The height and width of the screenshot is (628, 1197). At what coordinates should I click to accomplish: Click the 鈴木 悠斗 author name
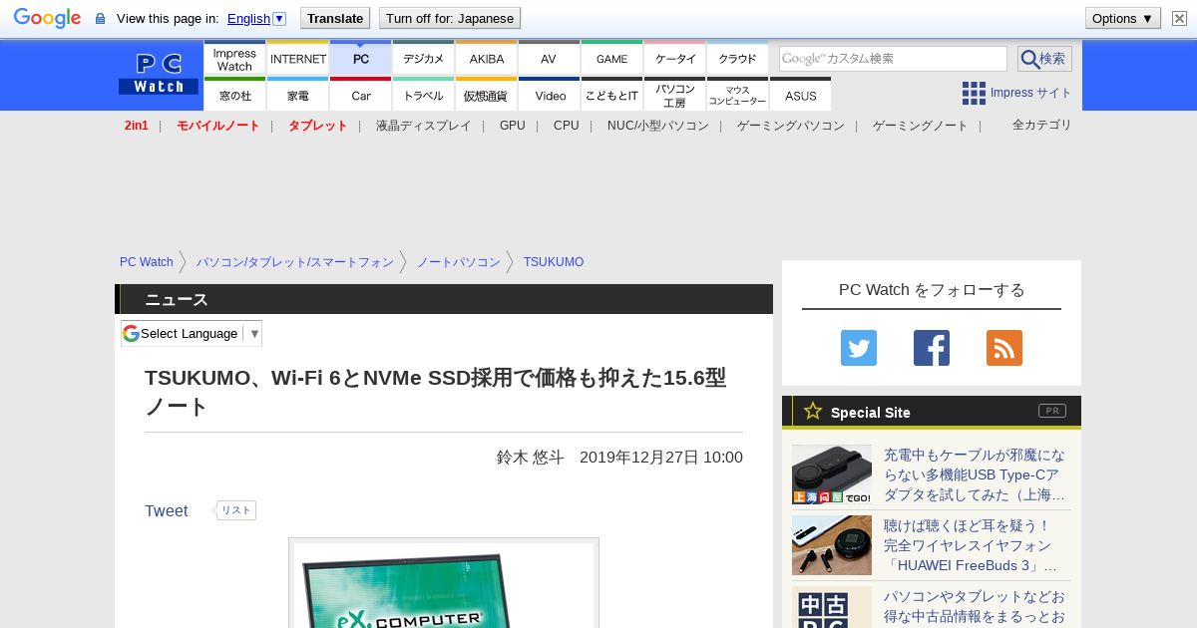pos(531,458)
